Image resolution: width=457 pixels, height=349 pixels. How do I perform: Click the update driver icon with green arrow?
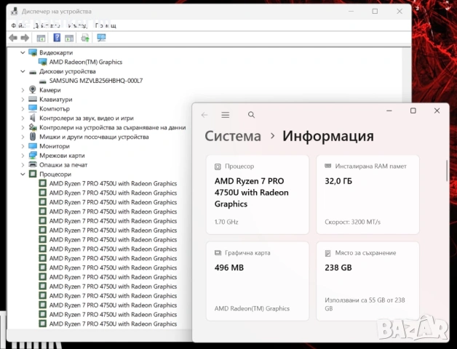85,38
